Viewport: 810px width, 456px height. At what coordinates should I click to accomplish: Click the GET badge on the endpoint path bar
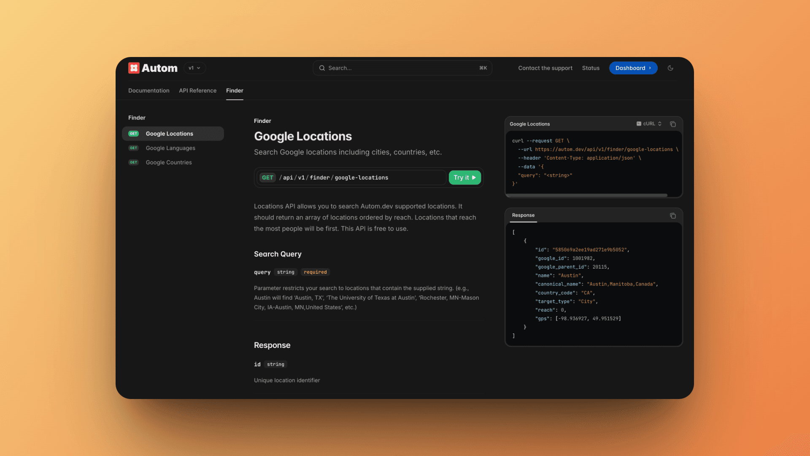(267, 177)
